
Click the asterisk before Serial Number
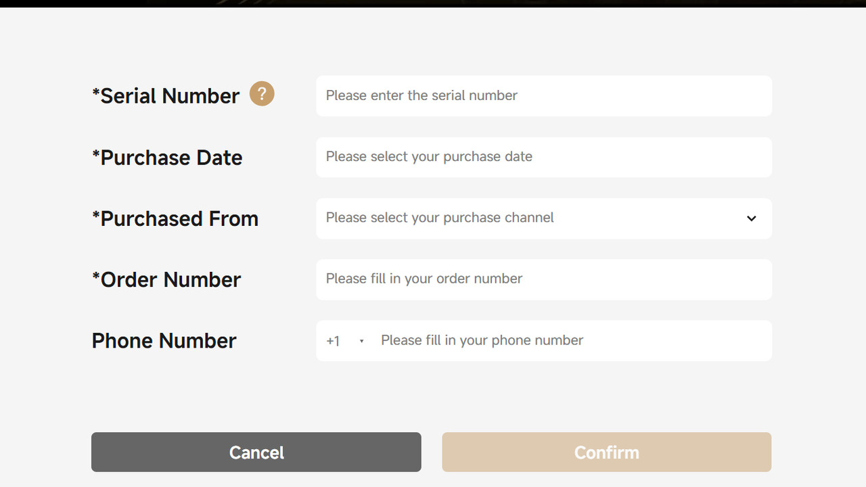[96, 92]
